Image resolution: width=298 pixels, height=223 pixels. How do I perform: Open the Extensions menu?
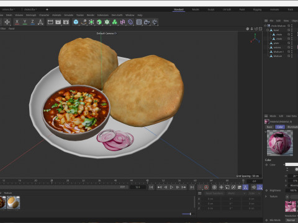(103, 15)
